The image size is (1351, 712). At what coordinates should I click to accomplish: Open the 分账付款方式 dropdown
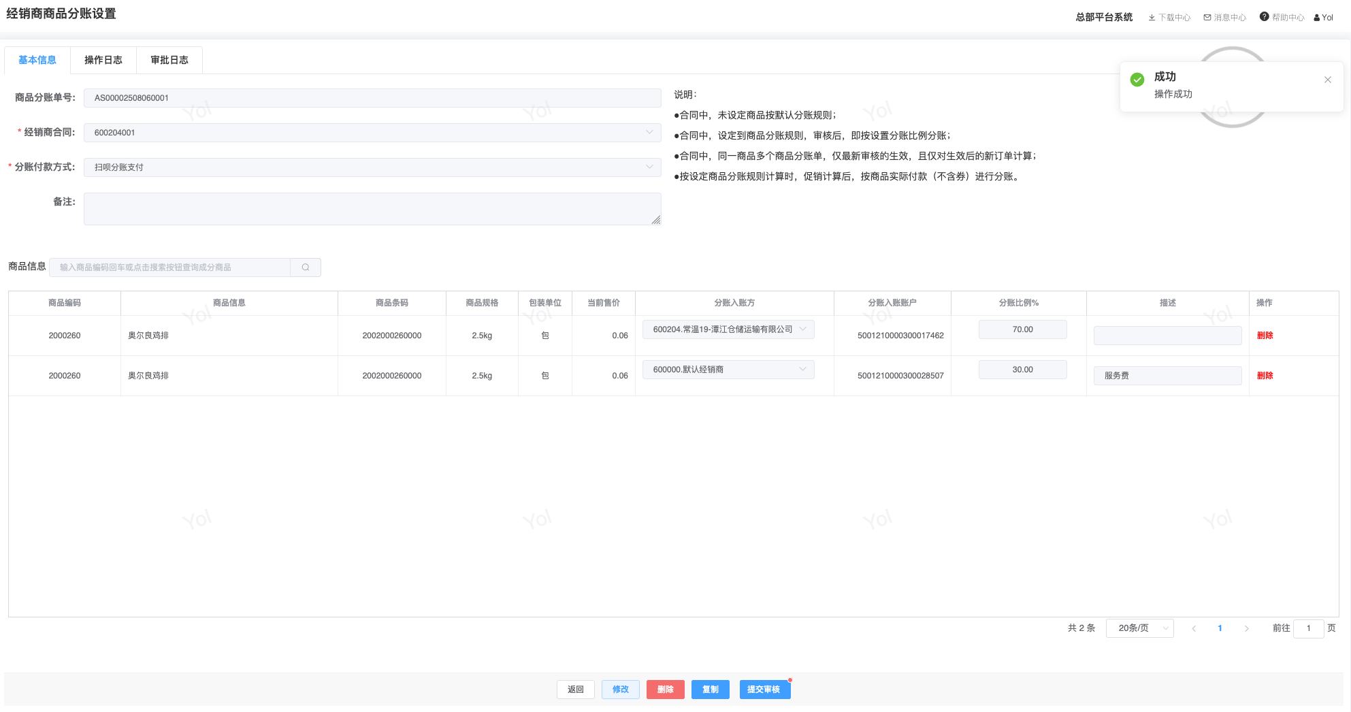click(372, 167)
